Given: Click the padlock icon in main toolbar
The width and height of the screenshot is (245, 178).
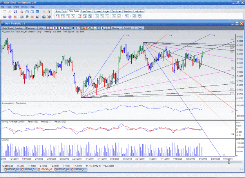Looking at the screenshot, I should 44,12.
